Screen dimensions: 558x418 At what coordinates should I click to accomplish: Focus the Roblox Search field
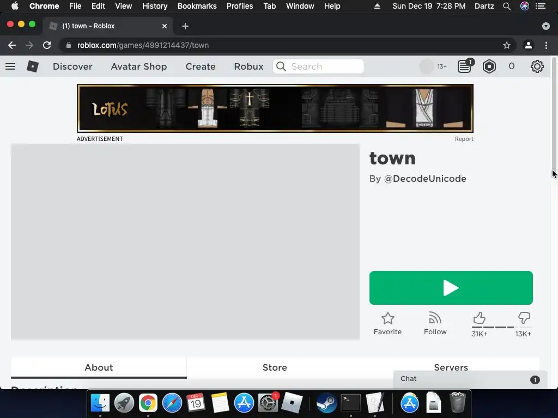318,66
